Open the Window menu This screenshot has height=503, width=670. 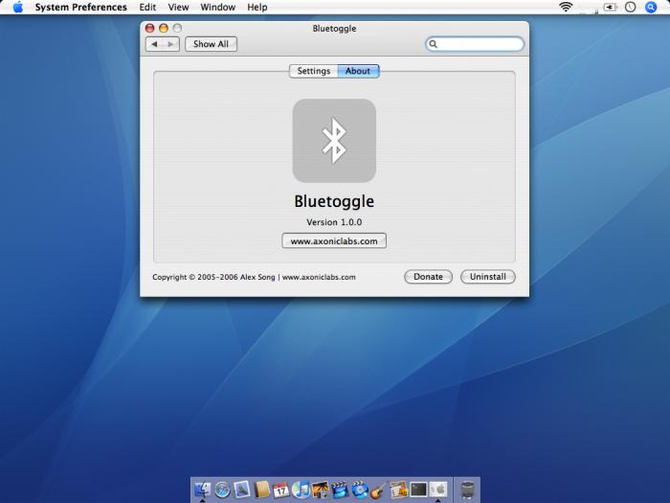coord(218,8)
